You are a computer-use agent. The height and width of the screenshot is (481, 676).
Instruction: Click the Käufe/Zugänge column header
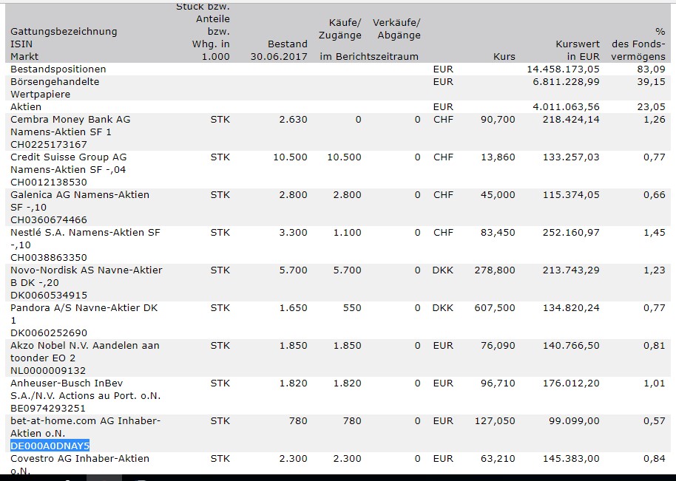point(340,30)
